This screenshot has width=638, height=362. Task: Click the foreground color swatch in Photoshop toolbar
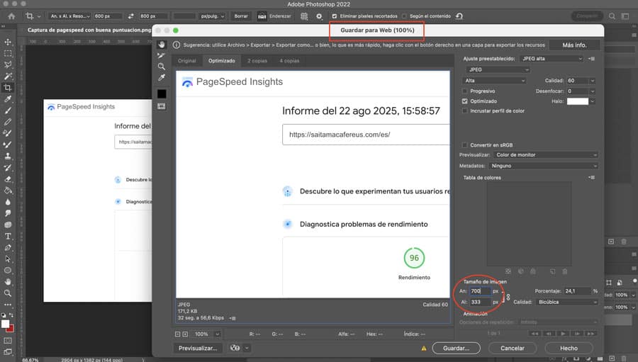(5, 324)
